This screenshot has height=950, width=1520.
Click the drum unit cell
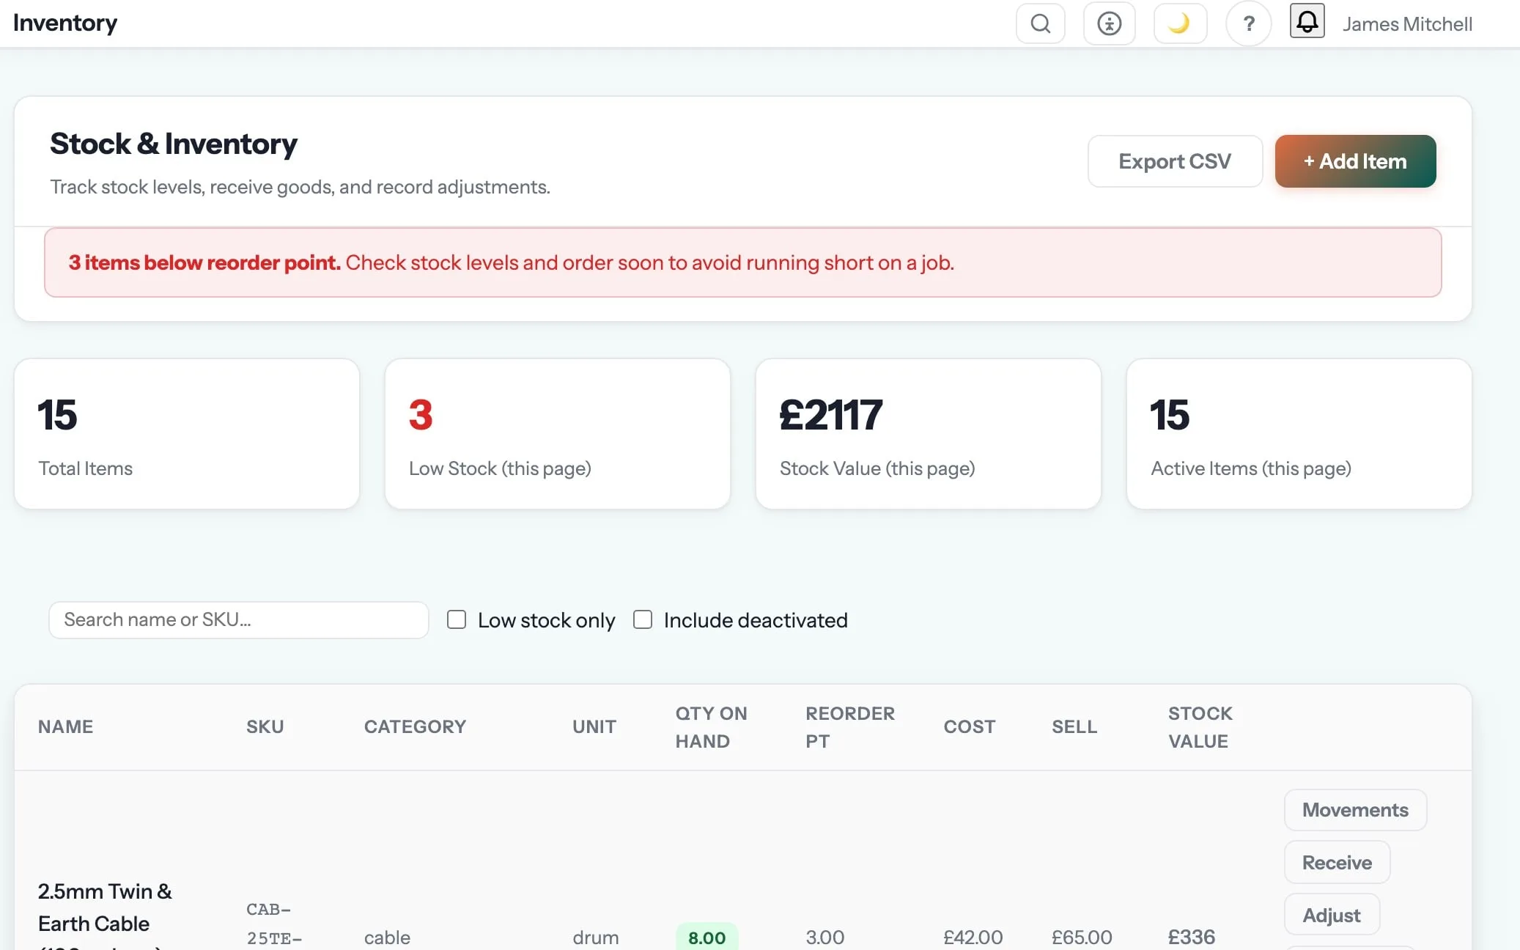pyautogui.click(x=595, y=938)
